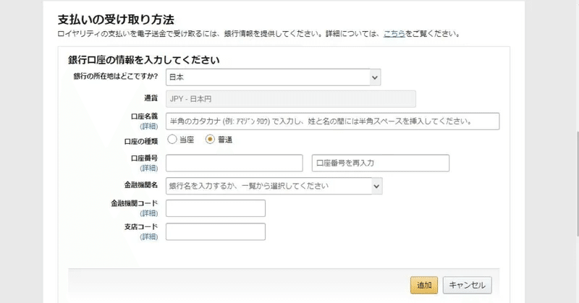
Task: Focus the 口座名義 account holder name field
Action: 333,121
